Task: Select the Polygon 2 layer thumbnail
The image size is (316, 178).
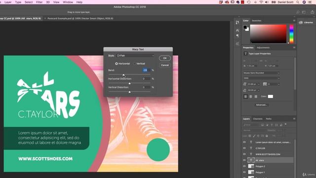Action: pos(251,166)
